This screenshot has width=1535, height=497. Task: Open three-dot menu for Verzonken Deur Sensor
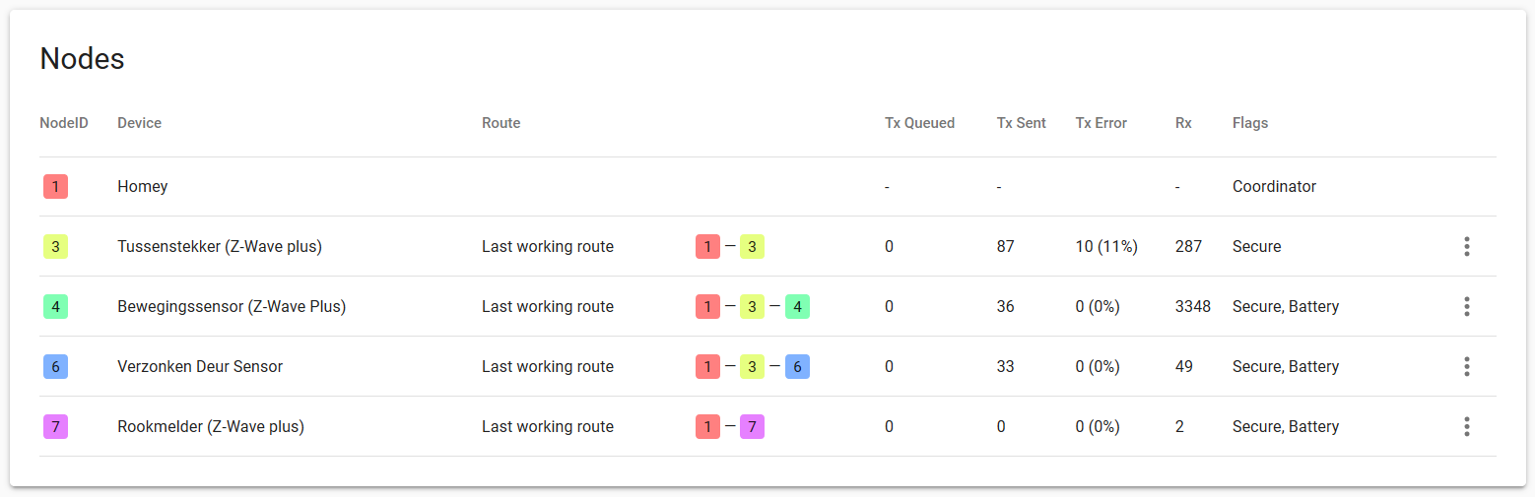tap(1466, 367)
